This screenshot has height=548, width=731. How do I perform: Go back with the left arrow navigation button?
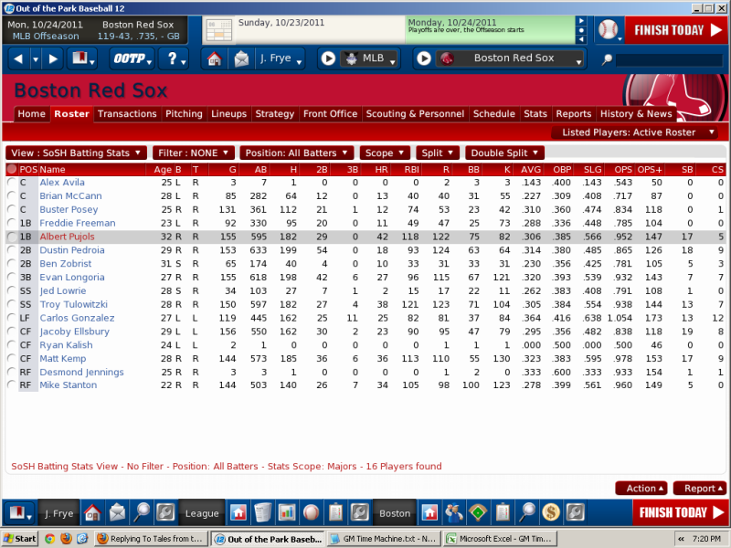coord(18,58)
